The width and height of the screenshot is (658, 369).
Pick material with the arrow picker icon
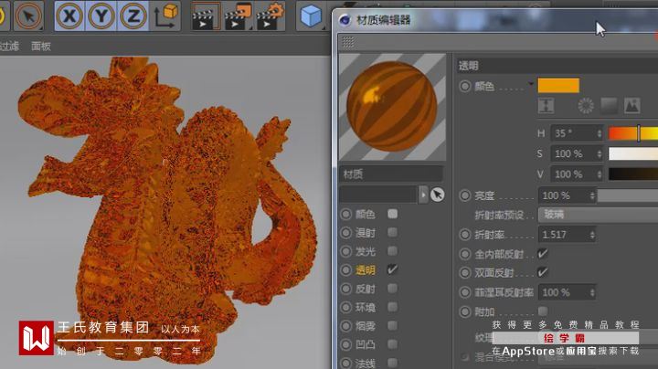(x=437, y=195)
